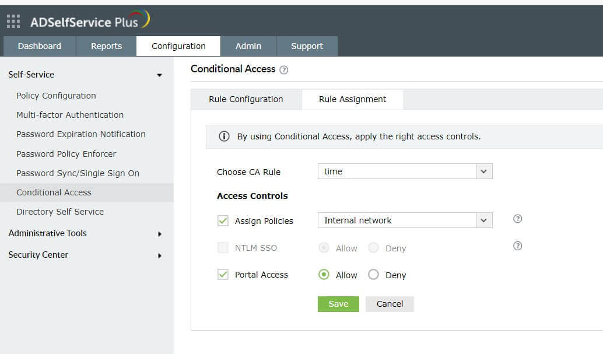Cancel the rule assignment changes
603x354 pixels.
389,303
